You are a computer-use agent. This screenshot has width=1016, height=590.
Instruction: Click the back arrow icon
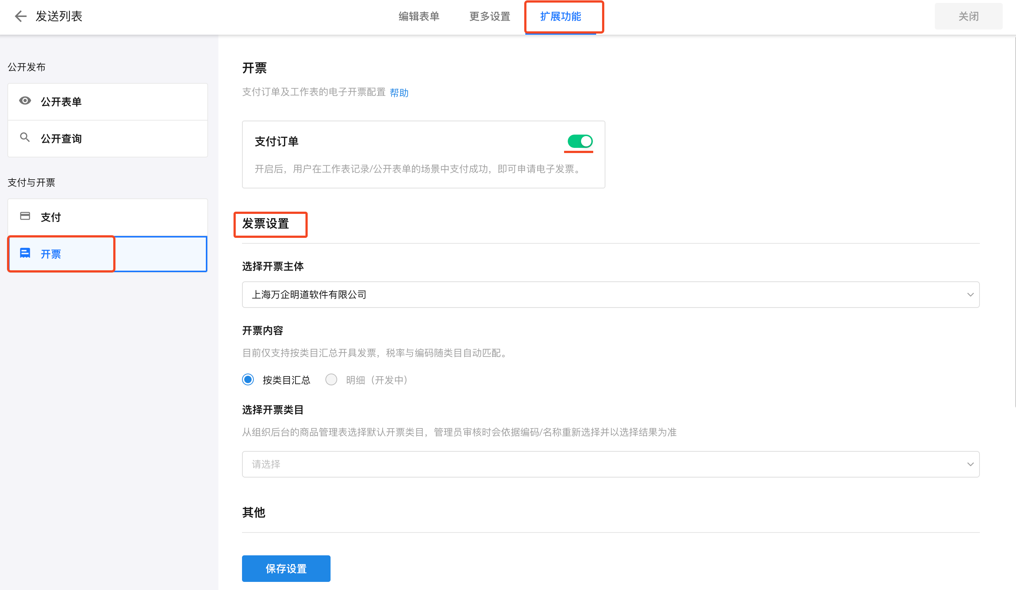coord(20,16)
